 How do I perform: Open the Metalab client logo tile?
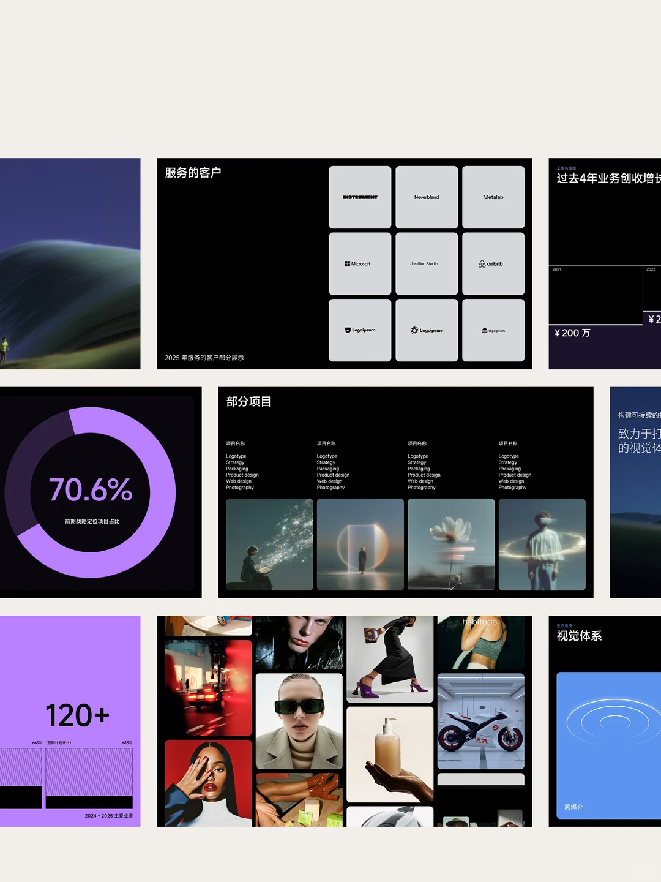coord(493,197)
